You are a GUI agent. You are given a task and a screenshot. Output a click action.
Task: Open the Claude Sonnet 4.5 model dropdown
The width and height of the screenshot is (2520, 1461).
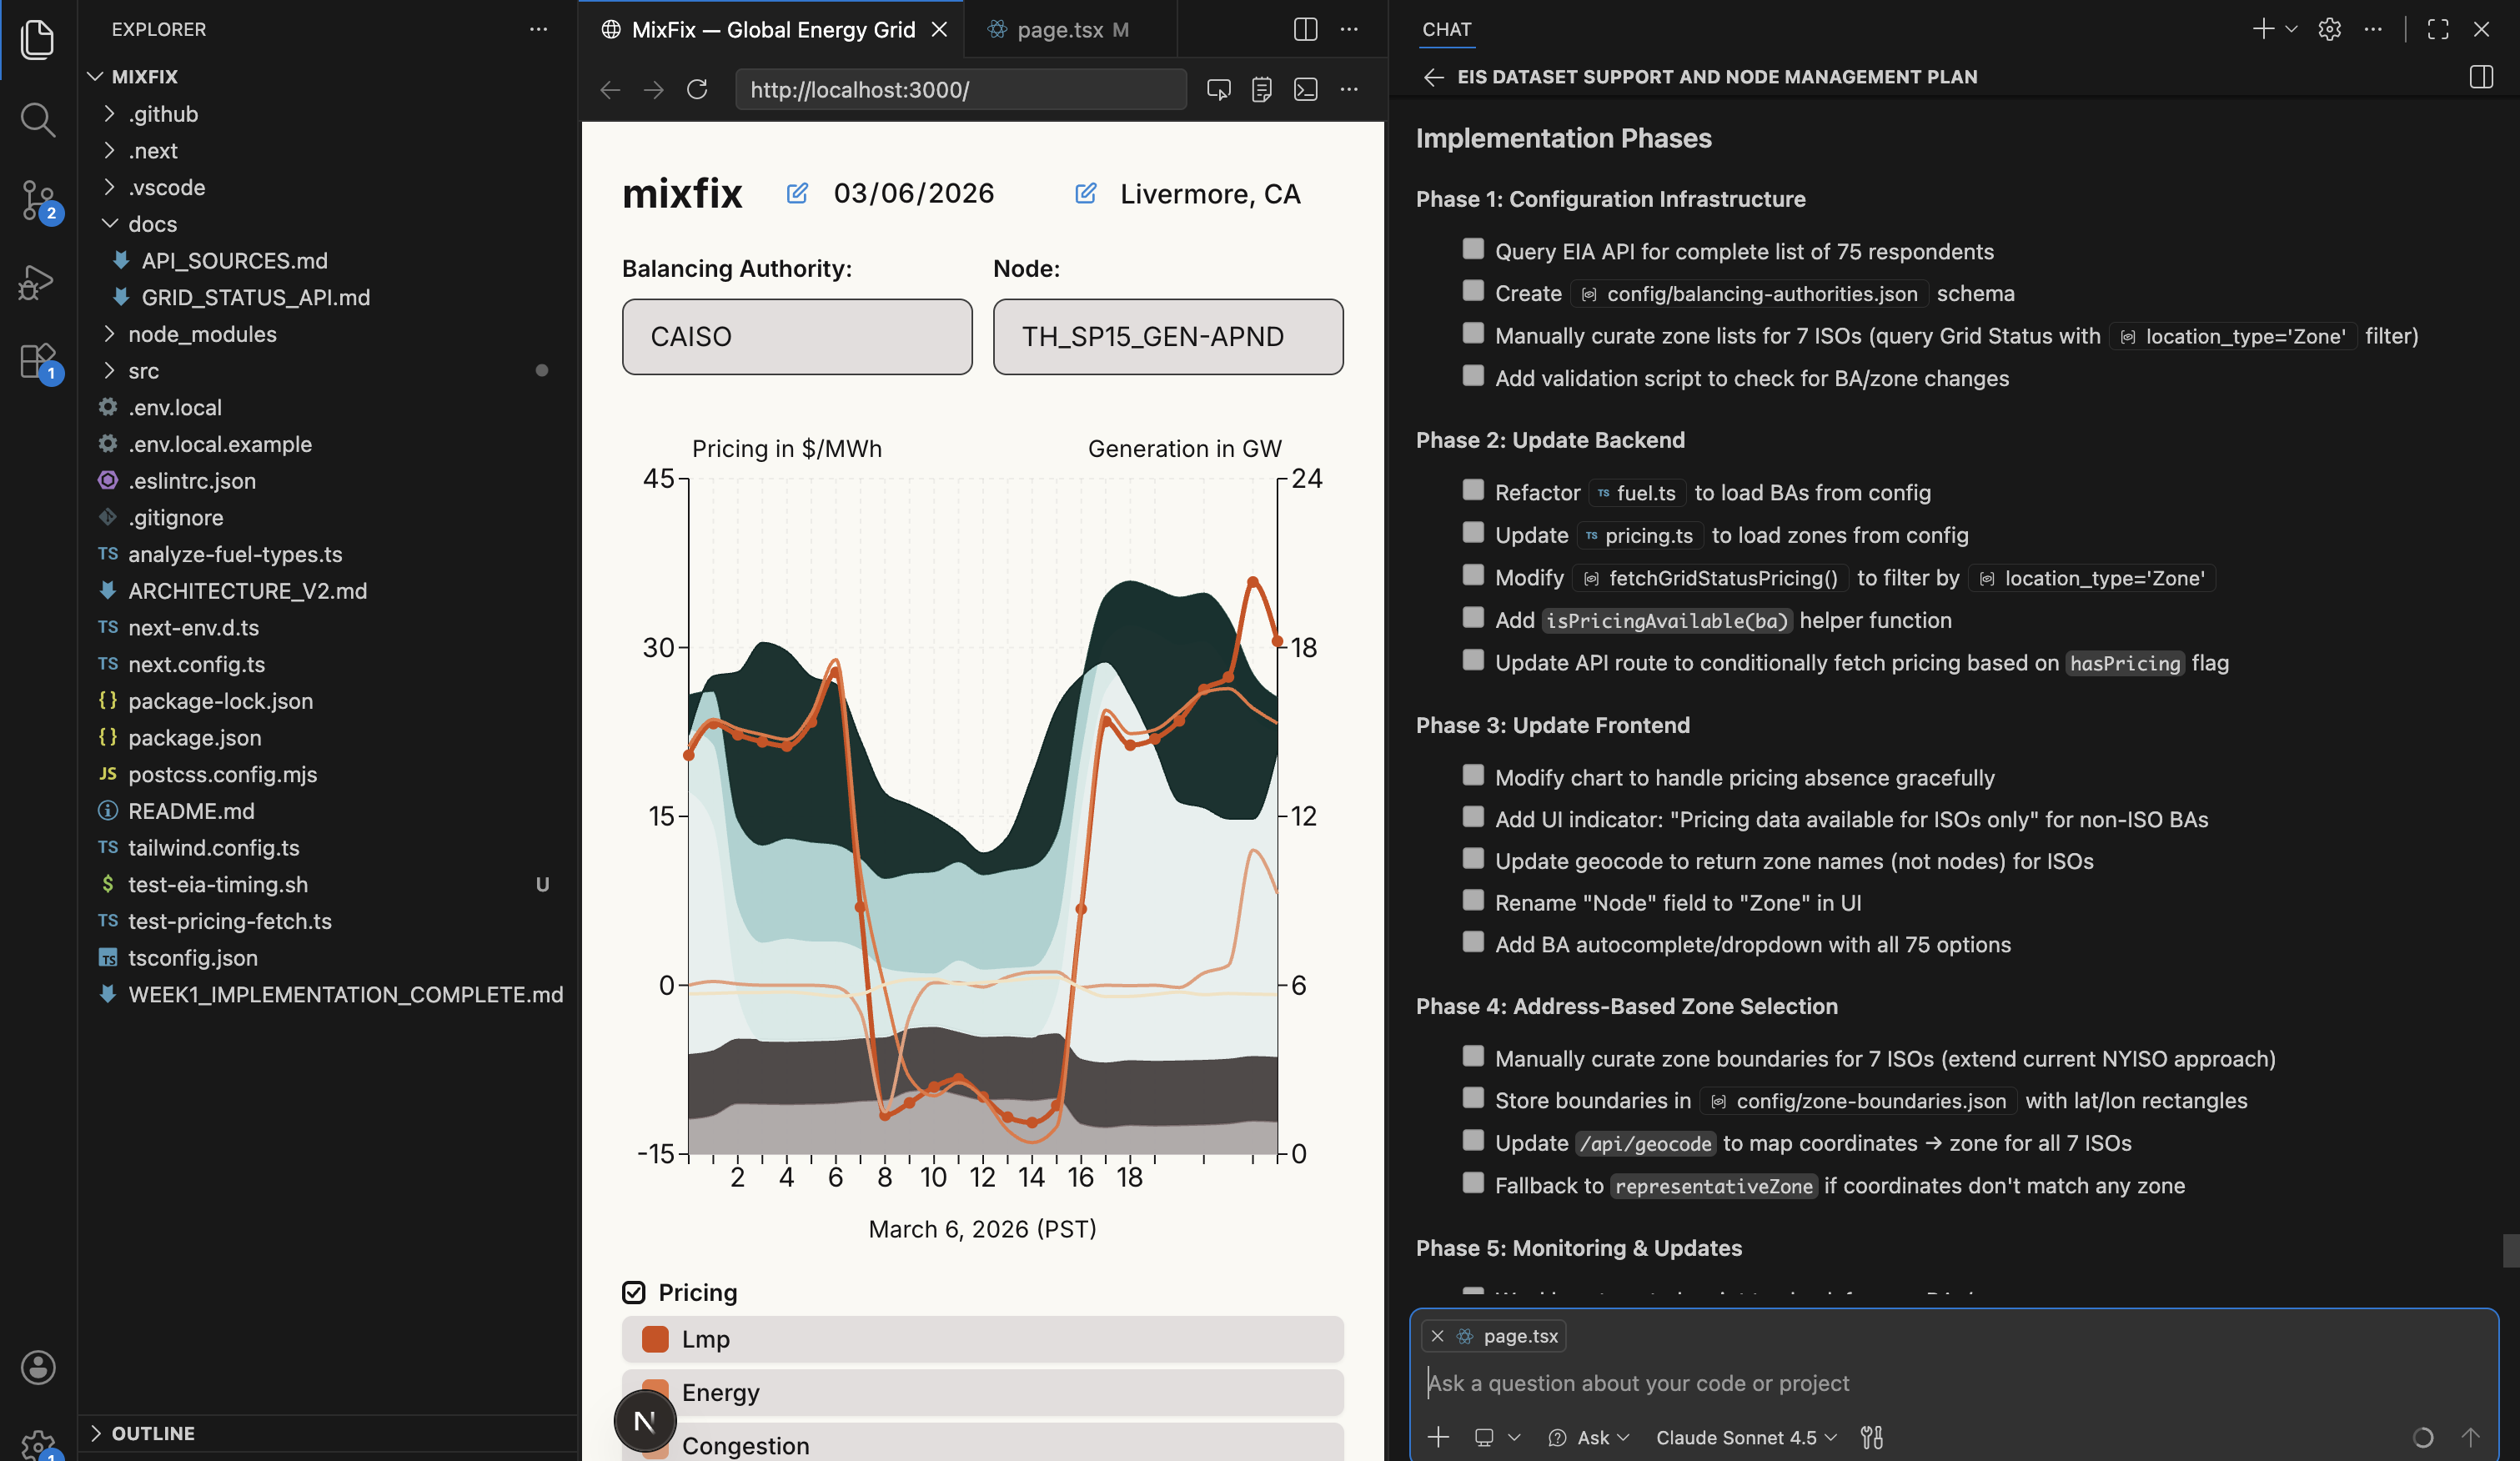1745,1438
